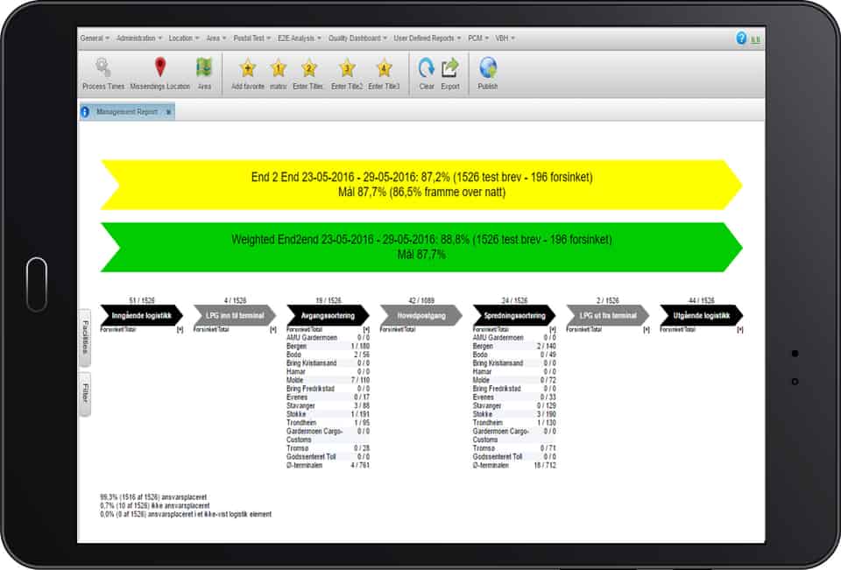Collapse the Avgangssortering details
The width and height of the screenshot is (841, 570).
point(366,330)
